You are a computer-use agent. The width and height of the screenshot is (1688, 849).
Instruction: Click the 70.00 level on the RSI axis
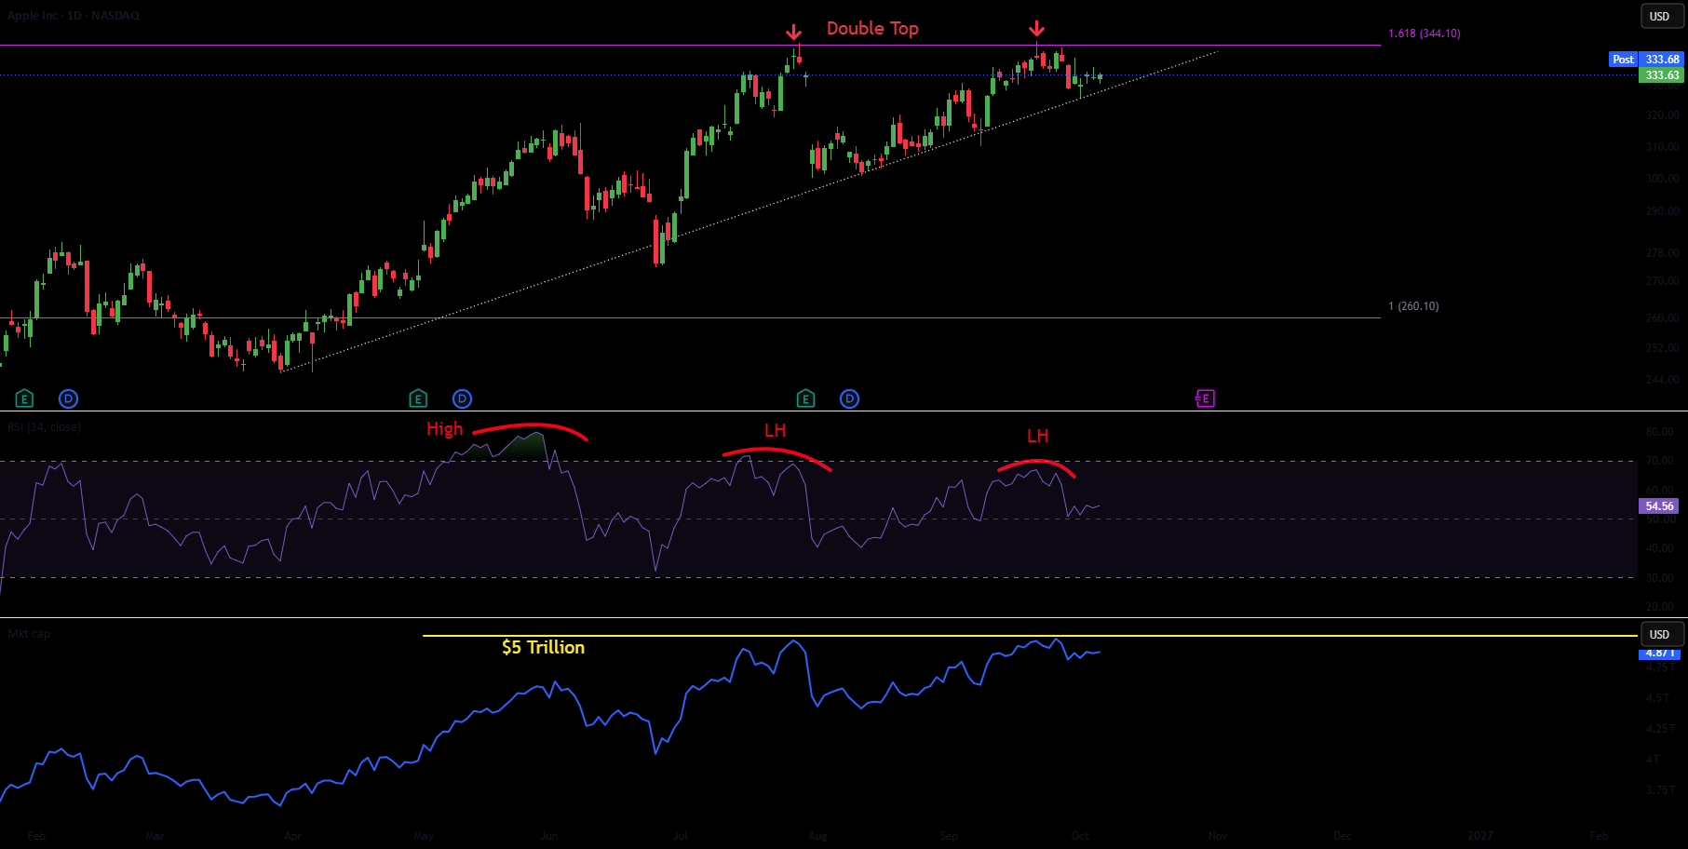tap(1659, 461)
